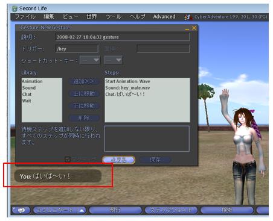Click the chat bar toggle icon button
The width and height of the screenshot is (273, 221).
click(21, 210)
